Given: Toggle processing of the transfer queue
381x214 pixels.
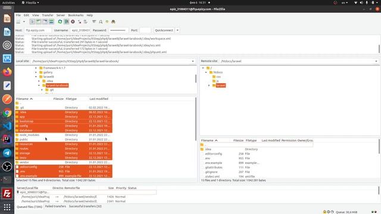Looking at the screenshot, I should point(66,22).
